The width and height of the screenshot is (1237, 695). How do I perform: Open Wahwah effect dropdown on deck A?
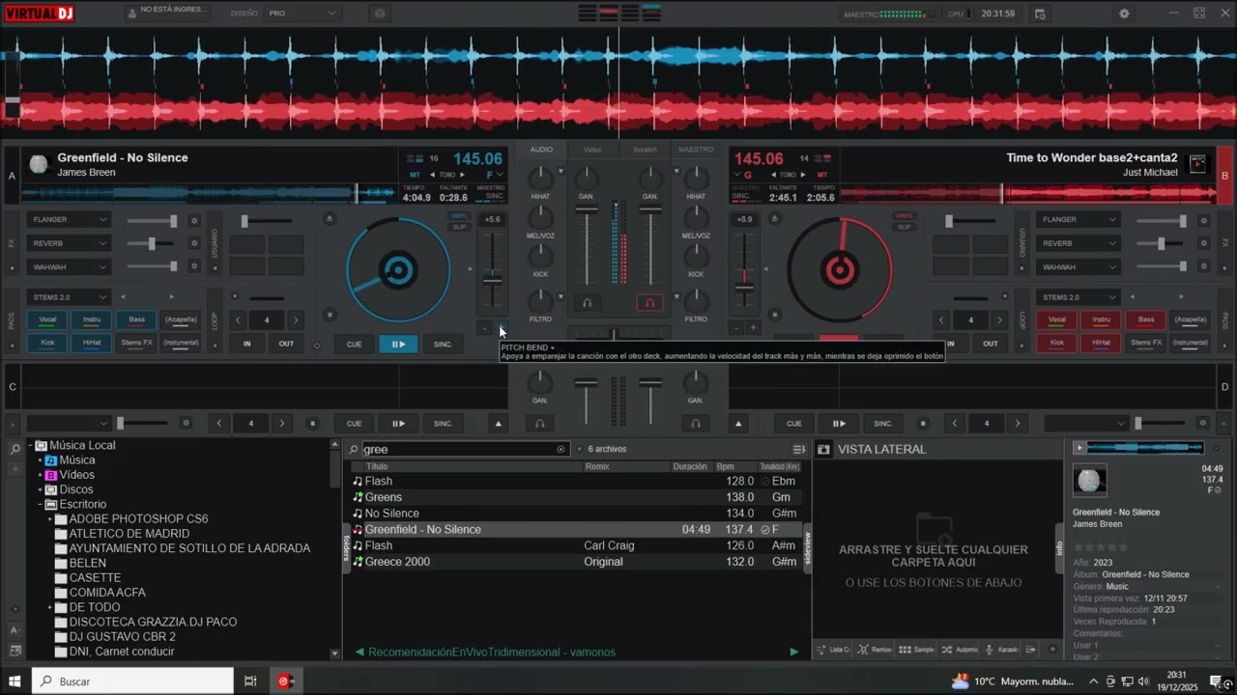tap(69, 267)
